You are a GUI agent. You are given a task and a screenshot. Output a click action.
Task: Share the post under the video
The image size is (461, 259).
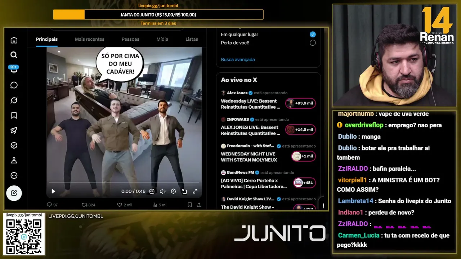coord(199,205)
